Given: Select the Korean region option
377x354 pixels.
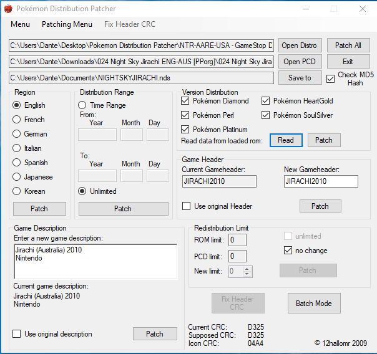Looking at the screenshot, I should 17,191.
